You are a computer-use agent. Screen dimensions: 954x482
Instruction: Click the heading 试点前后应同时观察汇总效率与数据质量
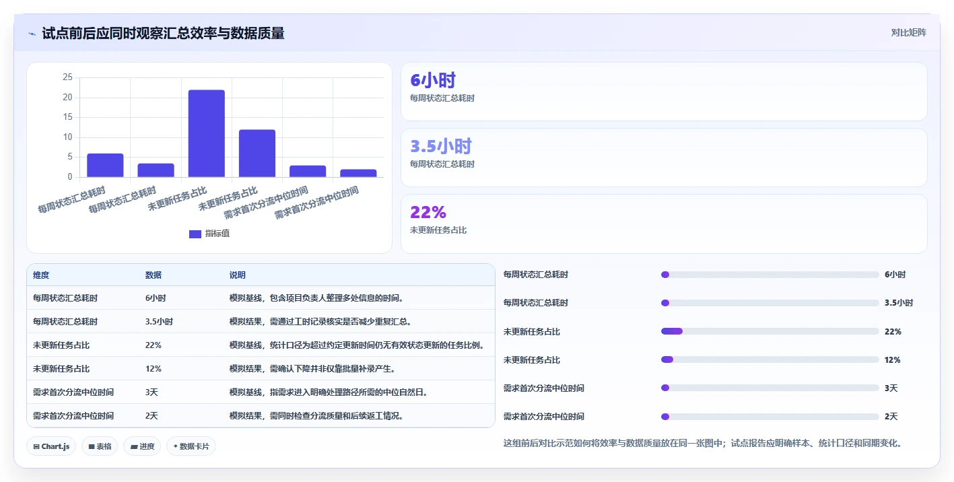163,33
